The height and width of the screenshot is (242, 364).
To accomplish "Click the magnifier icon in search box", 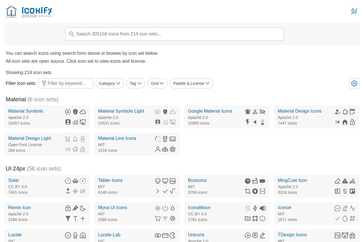I will [72, 34].
